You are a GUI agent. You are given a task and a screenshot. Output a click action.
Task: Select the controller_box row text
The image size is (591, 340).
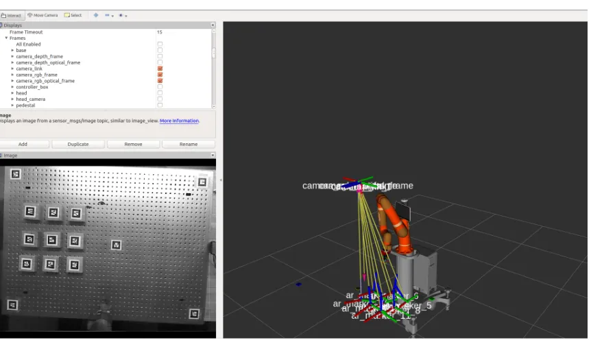[32, 86]
